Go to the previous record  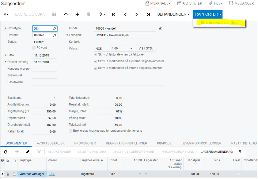coord(125,14)
